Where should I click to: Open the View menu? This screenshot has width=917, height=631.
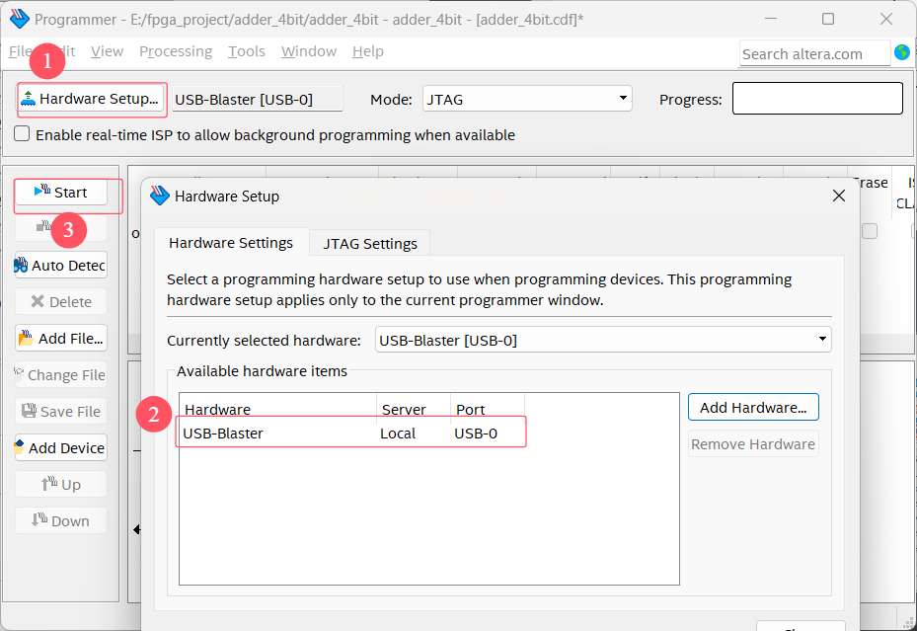(107, 51)
